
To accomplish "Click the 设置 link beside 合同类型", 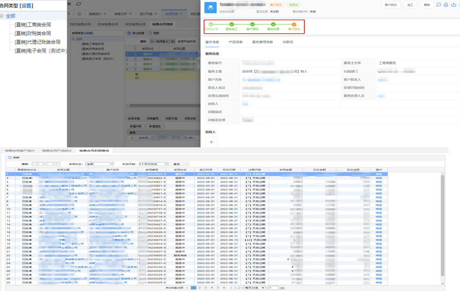I will coord(26,6).
